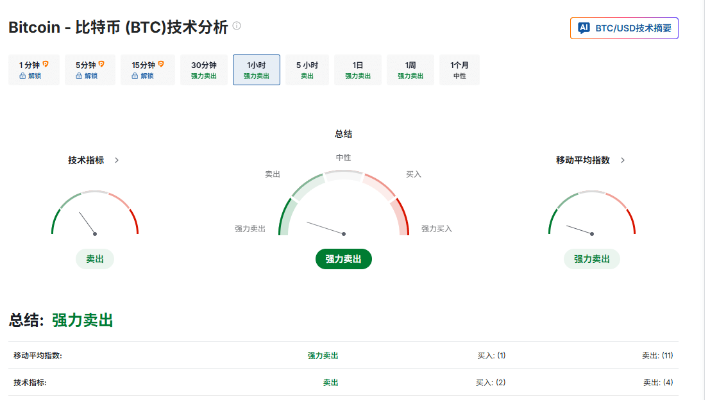The width and height of the screenshot is (710, 400).
Task: Click the green 强力卖出 summary pill
Action: click(344, 259)
